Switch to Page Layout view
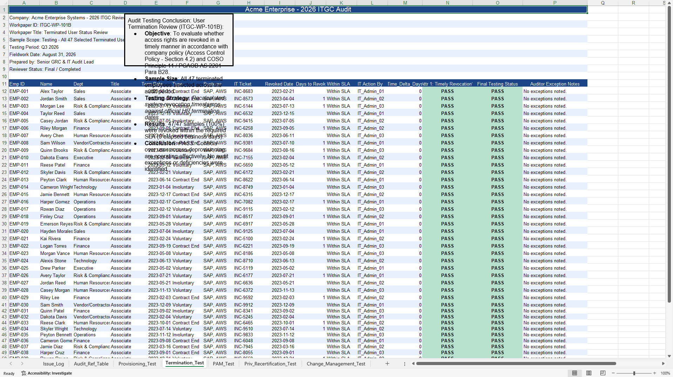 pyautogui.click(x=589, y=373)
